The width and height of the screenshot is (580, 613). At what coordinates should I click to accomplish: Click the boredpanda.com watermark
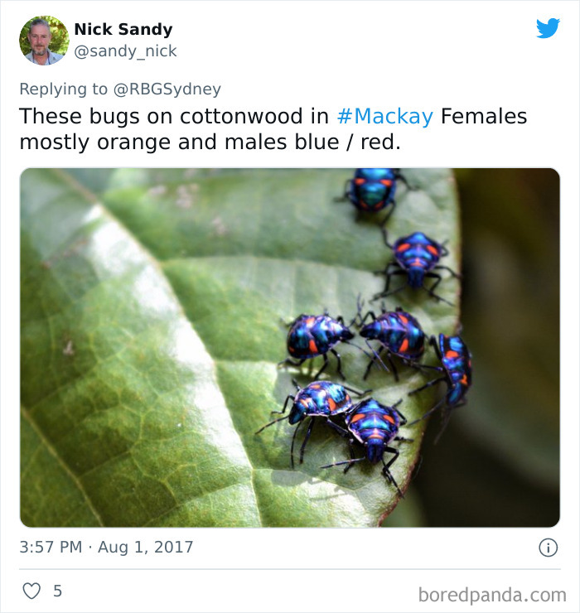click(x=492, y=595)
